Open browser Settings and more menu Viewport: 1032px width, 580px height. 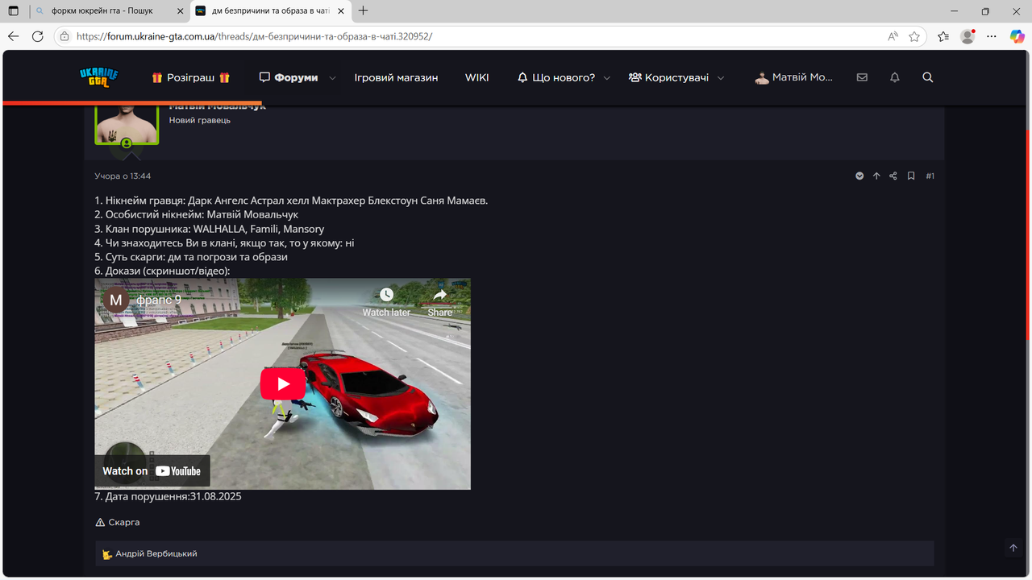tap(992, 36)
